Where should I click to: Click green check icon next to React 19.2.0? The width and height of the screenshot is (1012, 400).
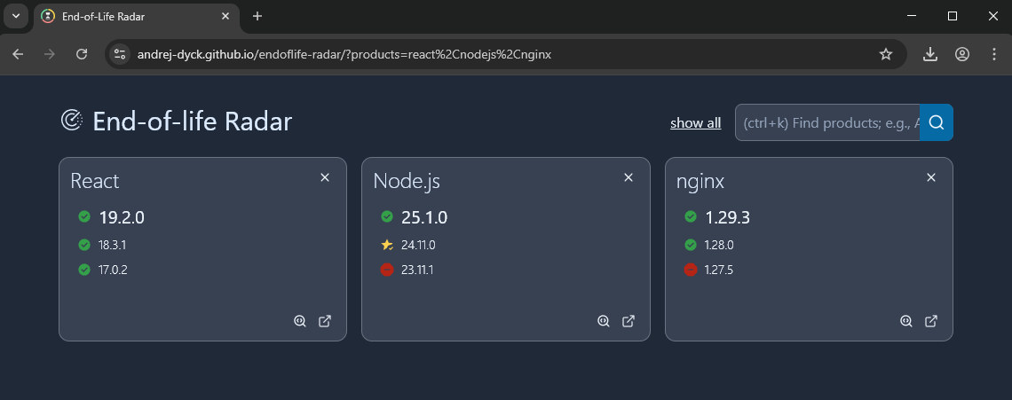(x=84, y=216)
